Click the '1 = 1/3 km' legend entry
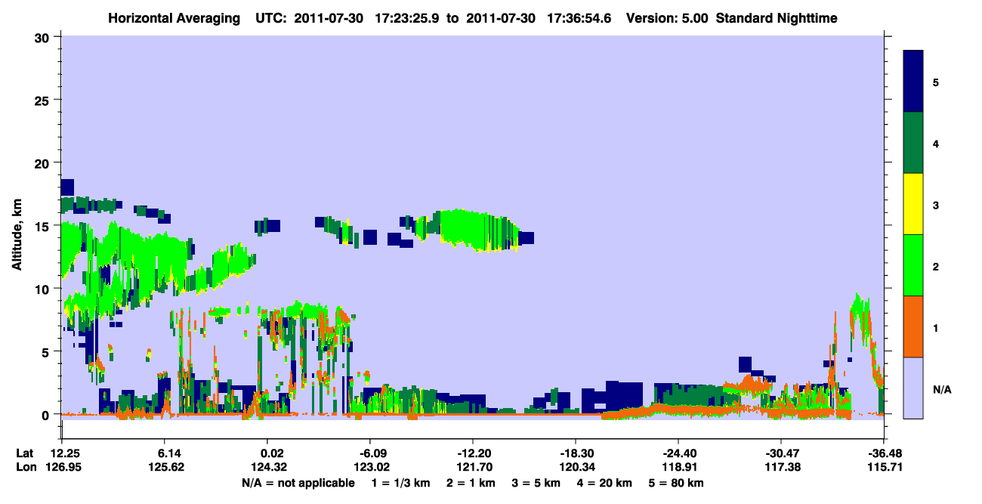982x504 pixels. 400,483
